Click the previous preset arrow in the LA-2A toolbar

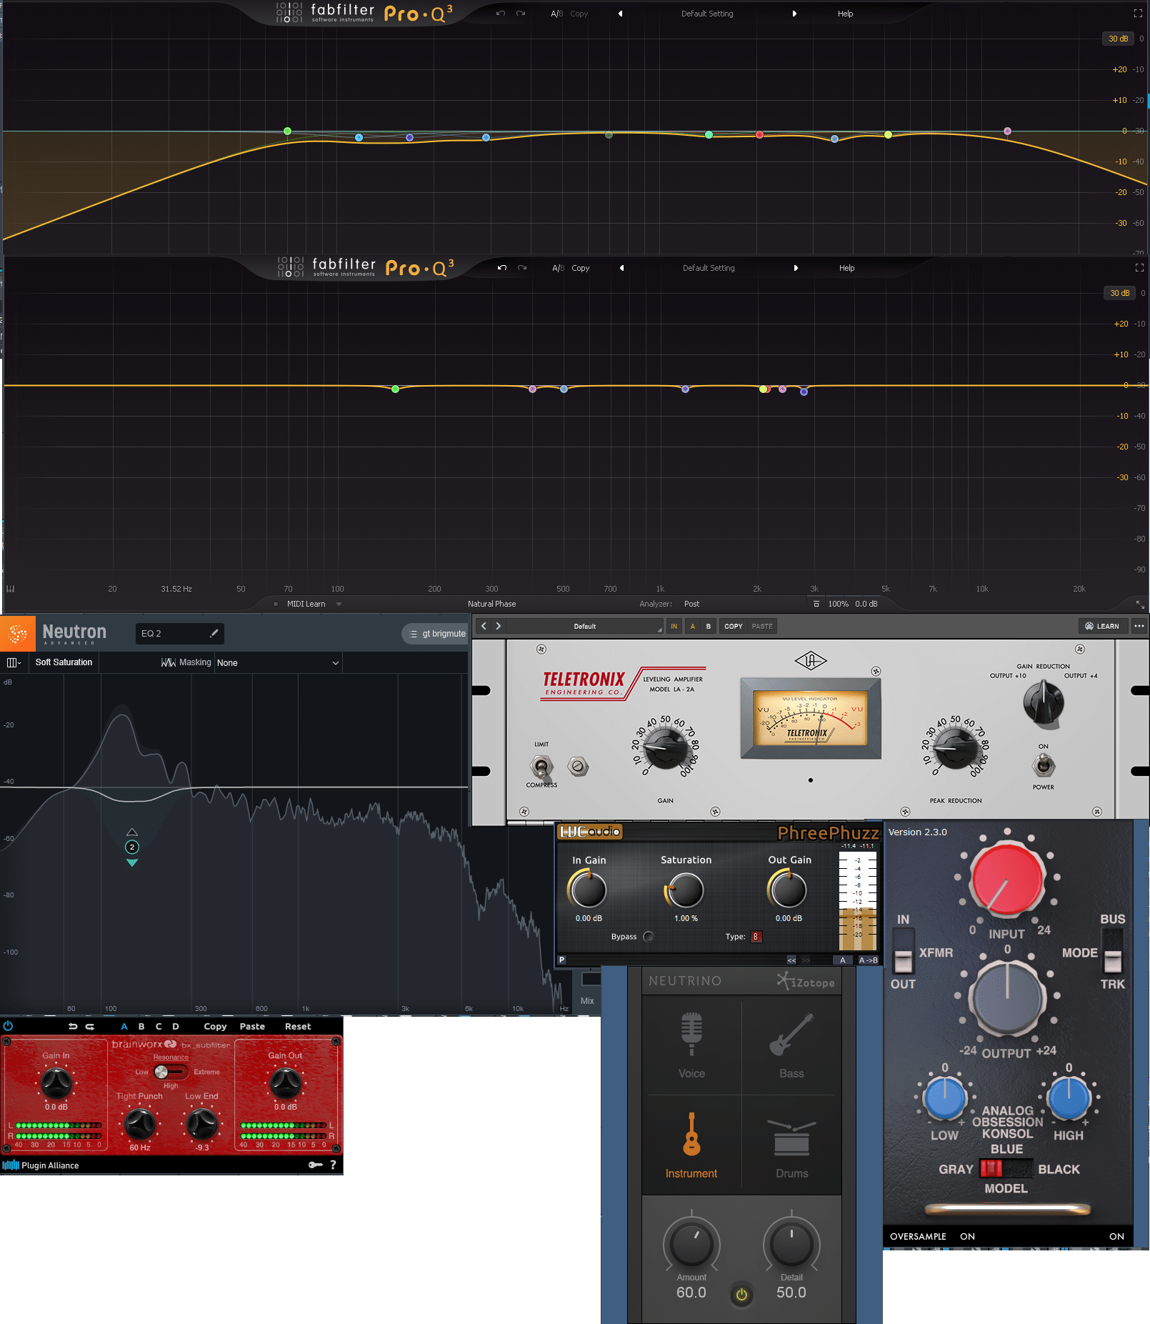click(484, 626)
